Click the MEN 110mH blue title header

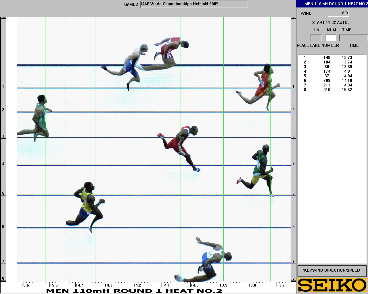tap(332, 4)
